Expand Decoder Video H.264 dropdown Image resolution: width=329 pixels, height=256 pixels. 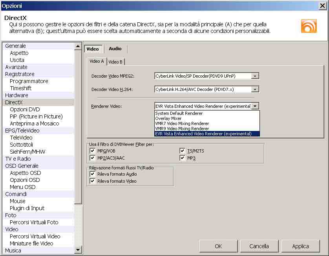(x=255, y=89)
